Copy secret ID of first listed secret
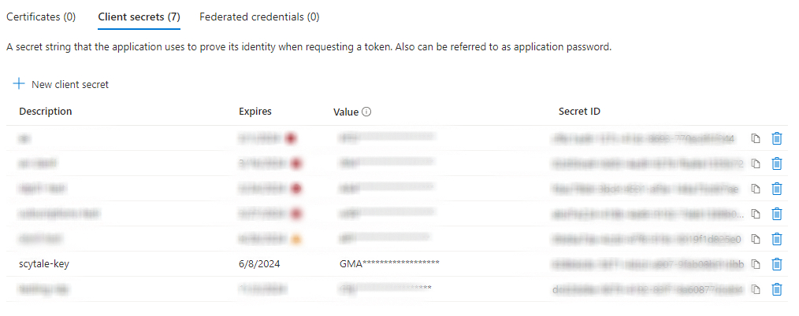The width and height of the screenshot is (799, 316). (755, 138)
